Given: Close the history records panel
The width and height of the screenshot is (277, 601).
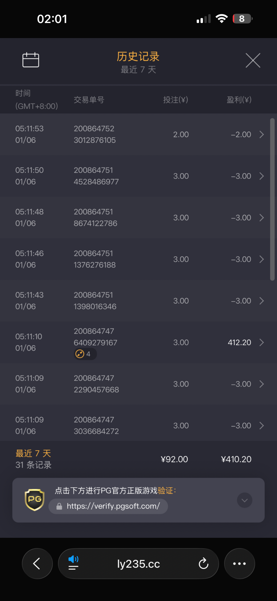Looking at the screenshot, I should [x=253, y=60].
